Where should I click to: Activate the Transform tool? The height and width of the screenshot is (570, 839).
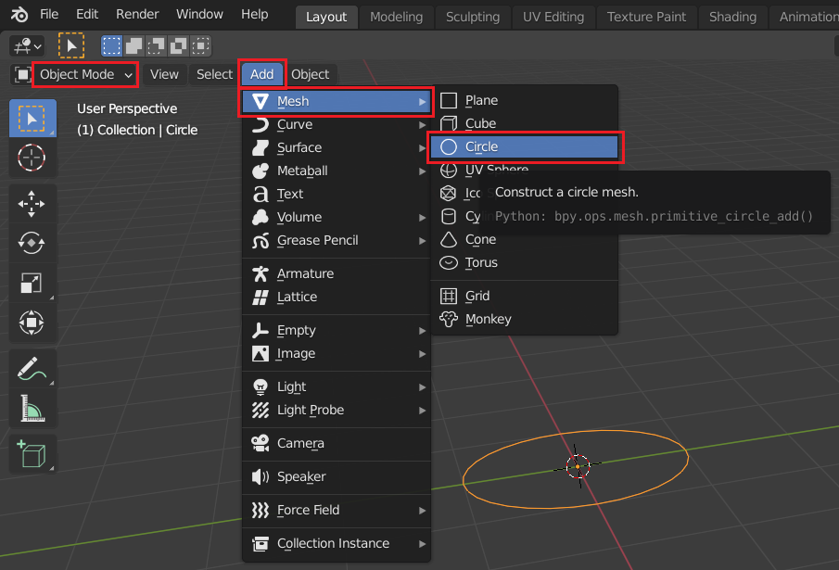click(x=32, y=323)
